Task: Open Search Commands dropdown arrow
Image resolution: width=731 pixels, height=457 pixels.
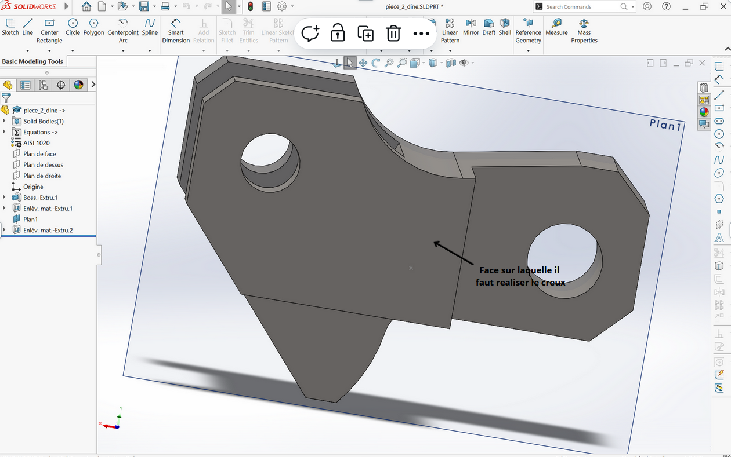Action: pos(632,7)
